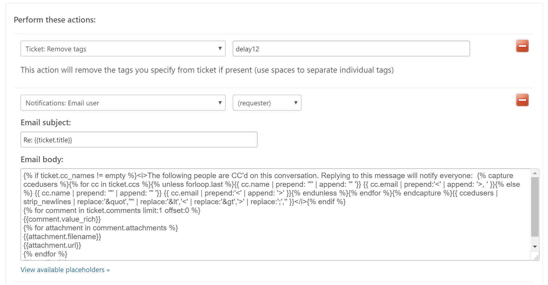Place cursor on the '{{comment.value_rich}}' line

tap(62, 219)
